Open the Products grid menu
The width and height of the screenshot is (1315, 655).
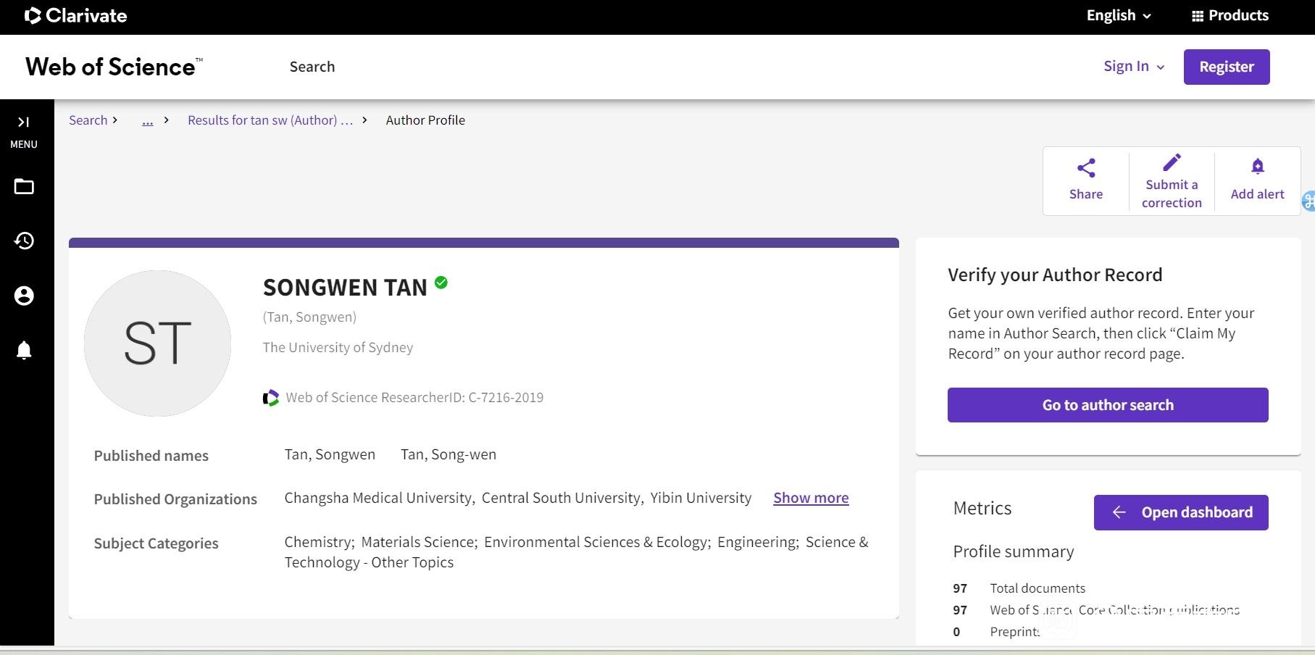tap(1230, 15)
